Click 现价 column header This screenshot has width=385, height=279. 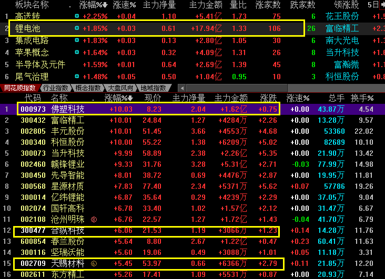pos(153,98)
